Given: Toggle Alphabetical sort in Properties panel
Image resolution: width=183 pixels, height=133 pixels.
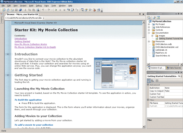Looking at the screenshot, I should 153,81.
